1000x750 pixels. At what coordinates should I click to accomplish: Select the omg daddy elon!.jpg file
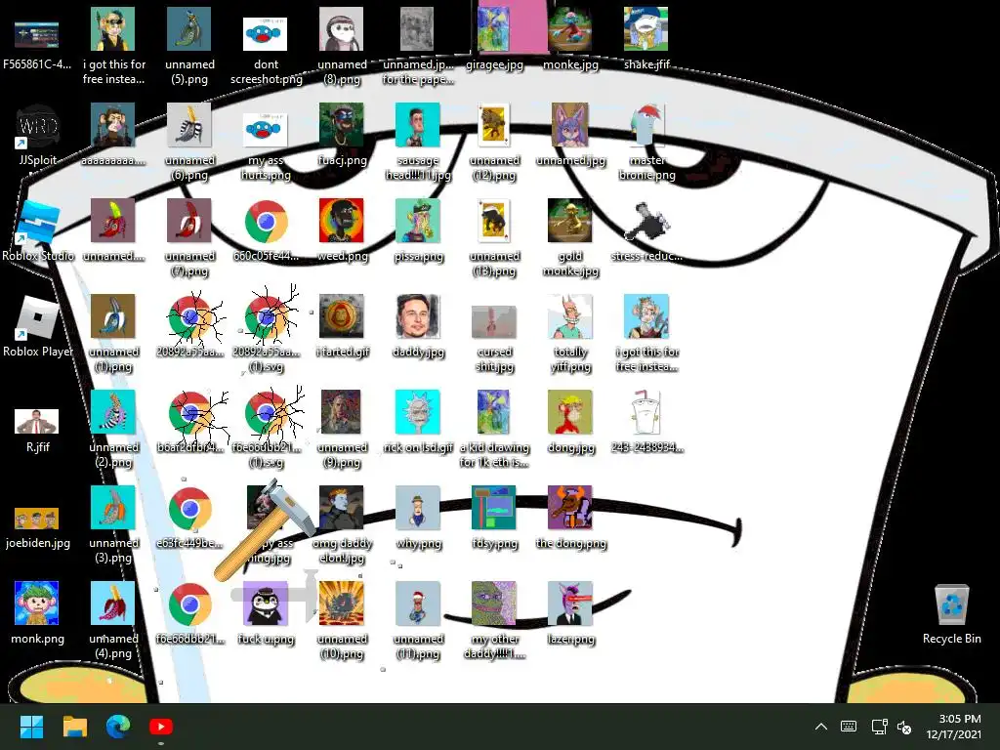pyautogui.click(x=342, y=524)
